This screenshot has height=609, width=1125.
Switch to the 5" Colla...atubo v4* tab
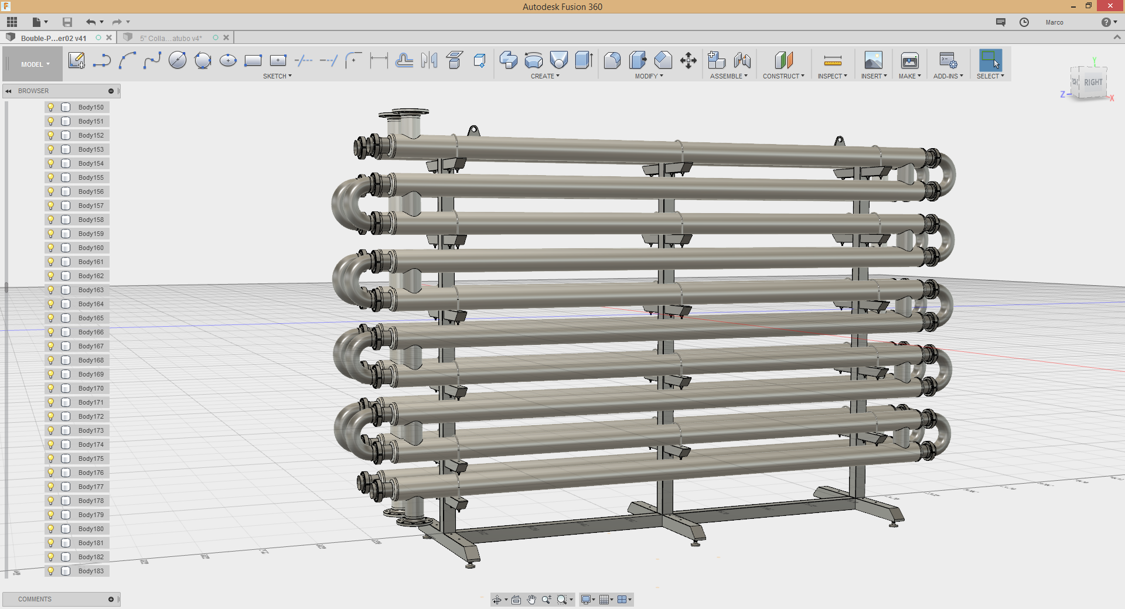coord(171,38)
